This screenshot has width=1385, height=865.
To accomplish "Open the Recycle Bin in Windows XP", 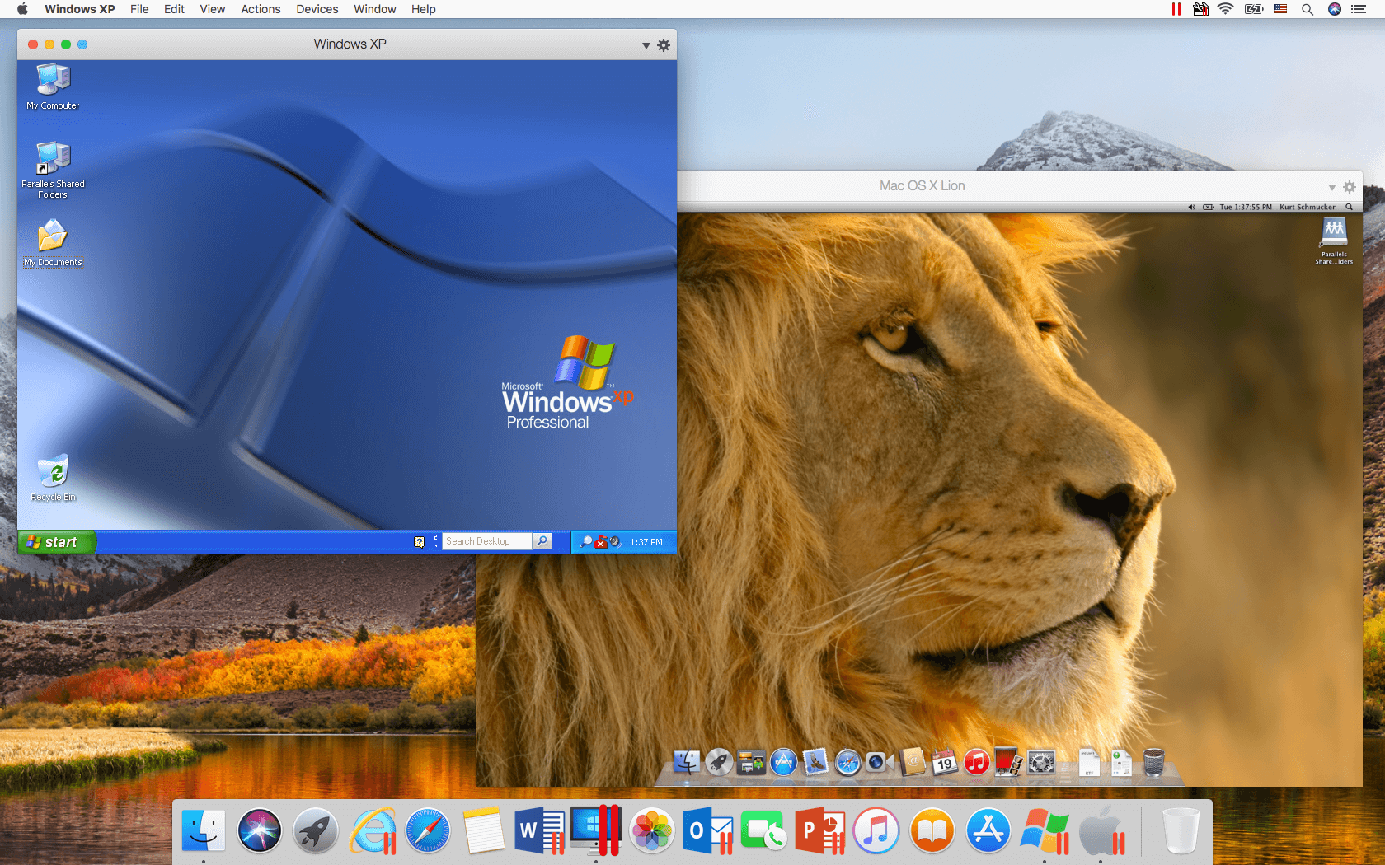I will click(x=54, y=478).
